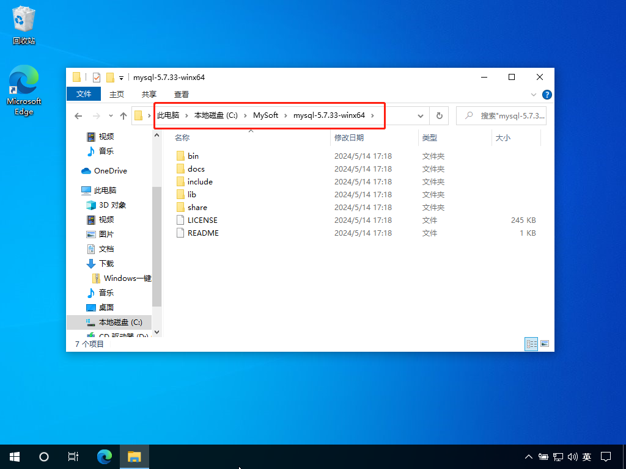The height and width of the screenshot is (469, 626).
Task: Refresh the current folder view
Action: point(439,115)
